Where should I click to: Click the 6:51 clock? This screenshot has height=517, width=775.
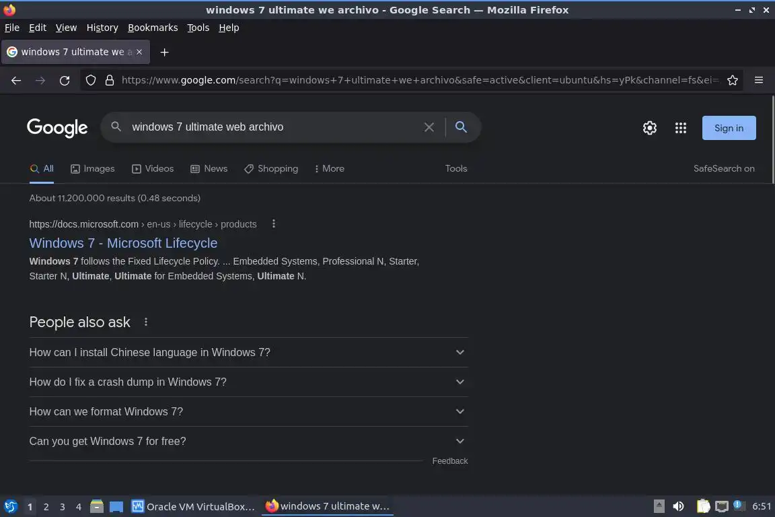point(762,506)
